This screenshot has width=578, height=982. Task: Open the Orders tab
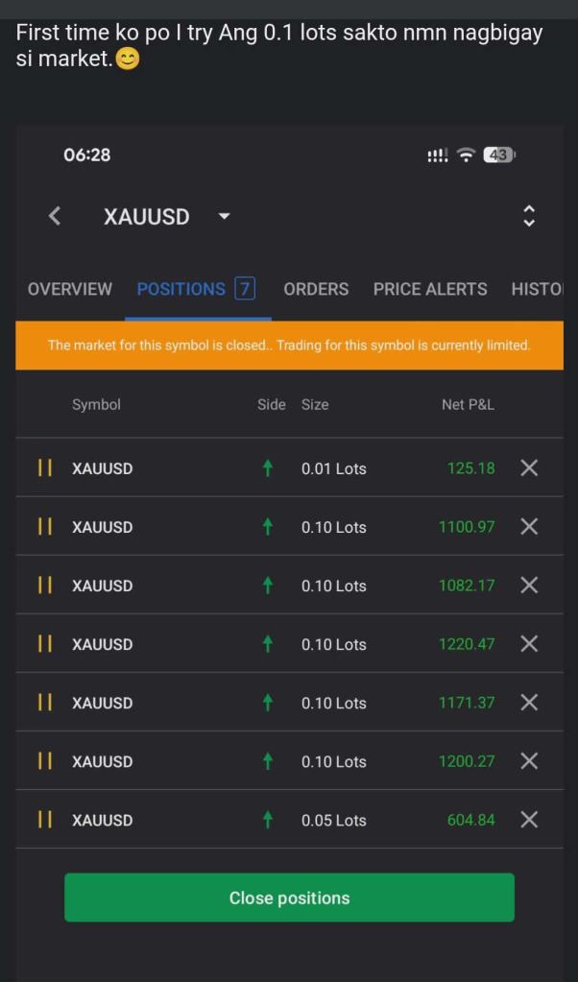316,289
